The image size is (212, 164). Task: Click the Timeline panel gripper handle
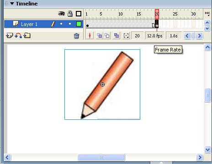(6, 4)
